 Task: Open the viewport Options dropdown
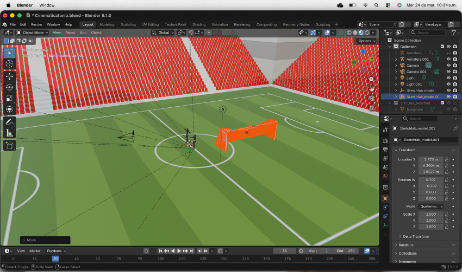[x=366, y=41]
